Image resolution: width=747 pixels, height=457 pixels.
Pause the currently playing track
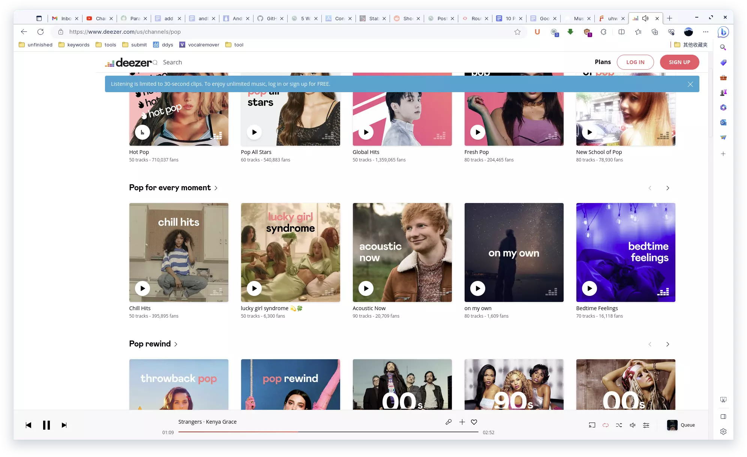(x=46, y=425)
